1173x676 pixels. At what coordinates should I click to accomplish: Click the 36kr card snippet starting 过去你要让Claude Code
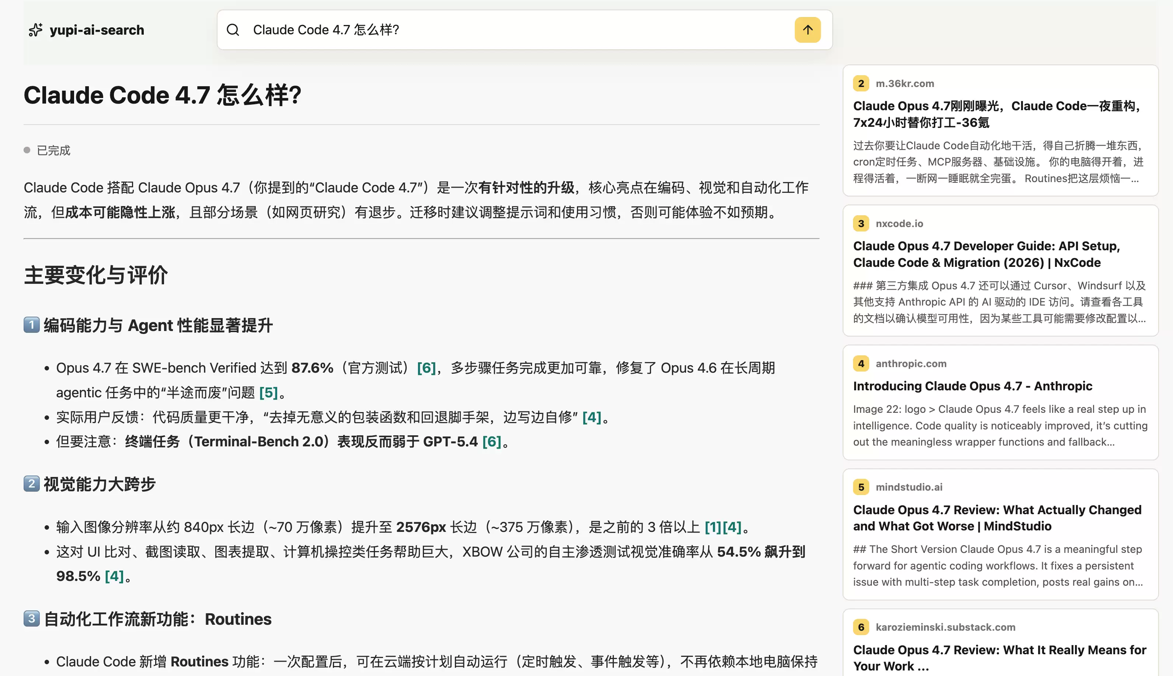click(x=998, y=162)
